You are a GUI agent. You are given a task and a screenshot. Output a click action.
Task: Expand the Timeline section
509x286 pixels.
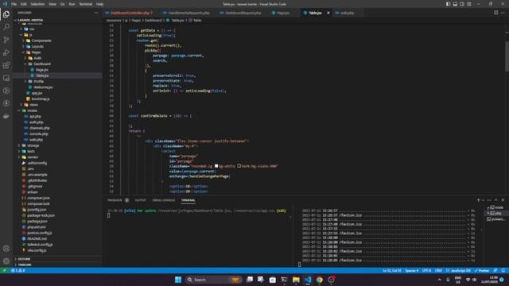[24, 265]
